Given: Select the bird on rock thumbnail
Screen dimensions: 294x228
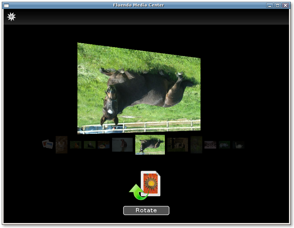Looking at the screenshot, I should click(90, 145).
